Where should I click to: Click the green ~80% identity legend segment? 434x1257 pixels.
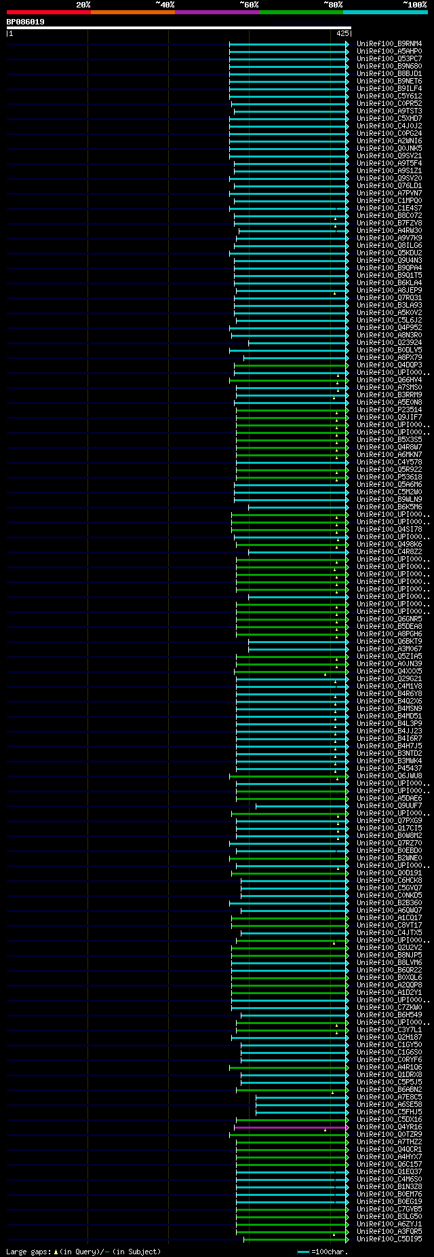pos(300,12)
